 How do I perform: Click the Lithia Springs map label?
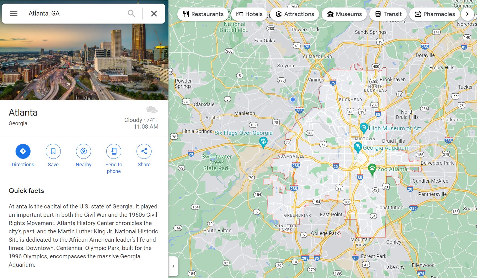[197, 131]
